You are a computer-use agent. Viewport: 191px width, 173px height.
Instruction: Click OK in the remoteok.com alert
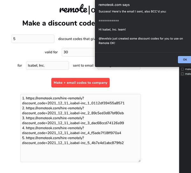(184, 60)
